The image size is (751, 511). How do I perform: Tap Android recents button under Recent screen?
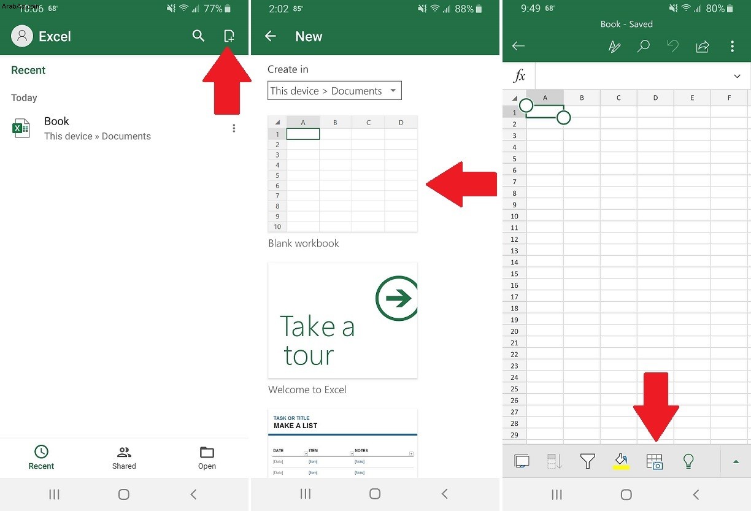54,494
